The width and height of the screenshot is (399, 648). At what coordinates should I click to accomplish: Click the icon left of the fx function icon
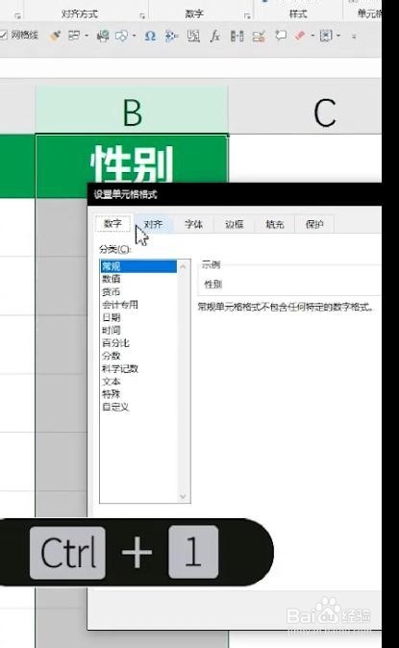[x=193, y=36]
